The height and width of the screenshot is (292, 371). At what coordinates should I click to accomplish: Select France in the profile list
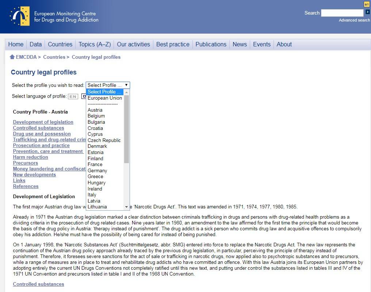click(105, 164)
